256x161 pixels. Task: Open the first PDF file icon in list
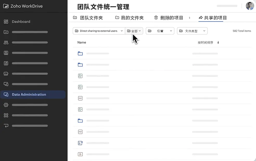tap(80, 98)
